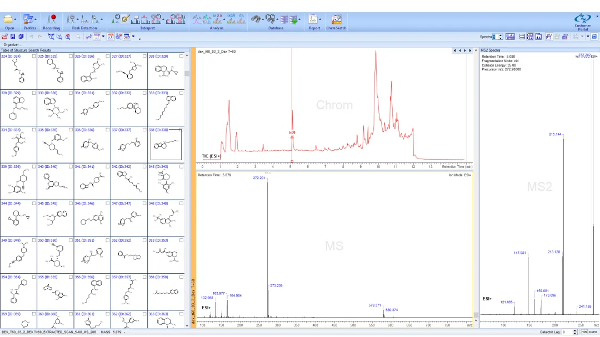Click the blue floppy disk save icon

pos(13,37)
